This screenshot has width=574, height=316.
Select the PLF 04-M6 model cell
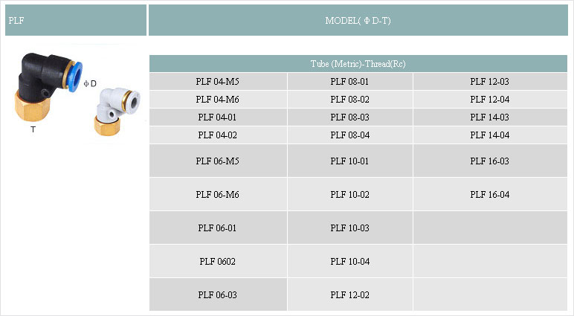click(x=218, y=99)
